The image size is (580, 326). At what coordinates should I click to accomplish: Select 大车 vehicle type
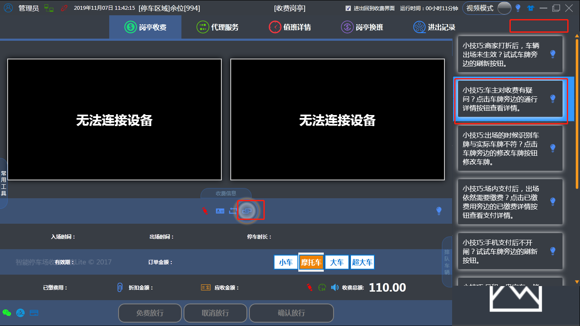(337, 262)
